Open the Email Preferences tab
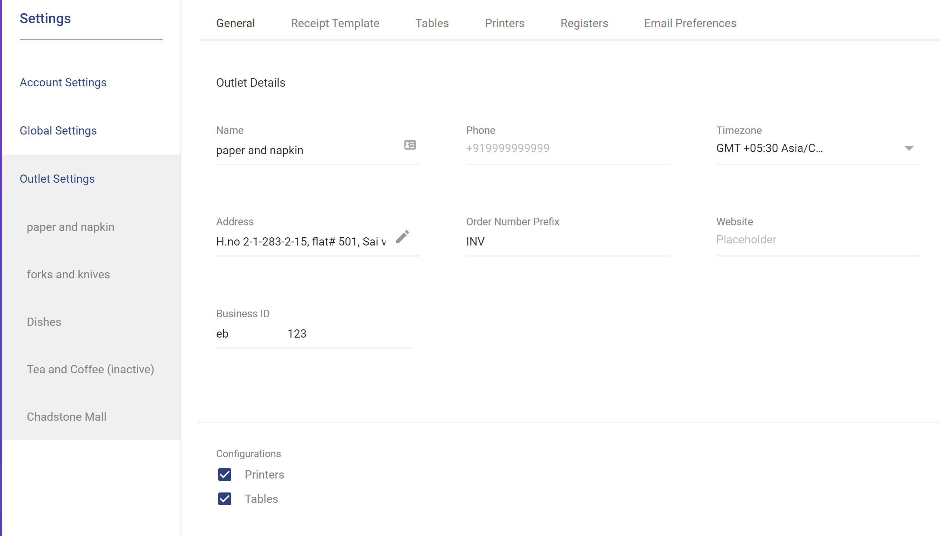 (690, 23)
